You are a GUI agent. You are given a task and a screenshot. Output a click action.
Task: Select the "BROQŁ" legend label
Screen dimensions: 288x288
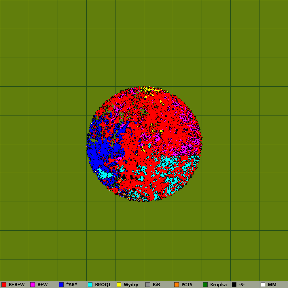click(x=103, y=285)
